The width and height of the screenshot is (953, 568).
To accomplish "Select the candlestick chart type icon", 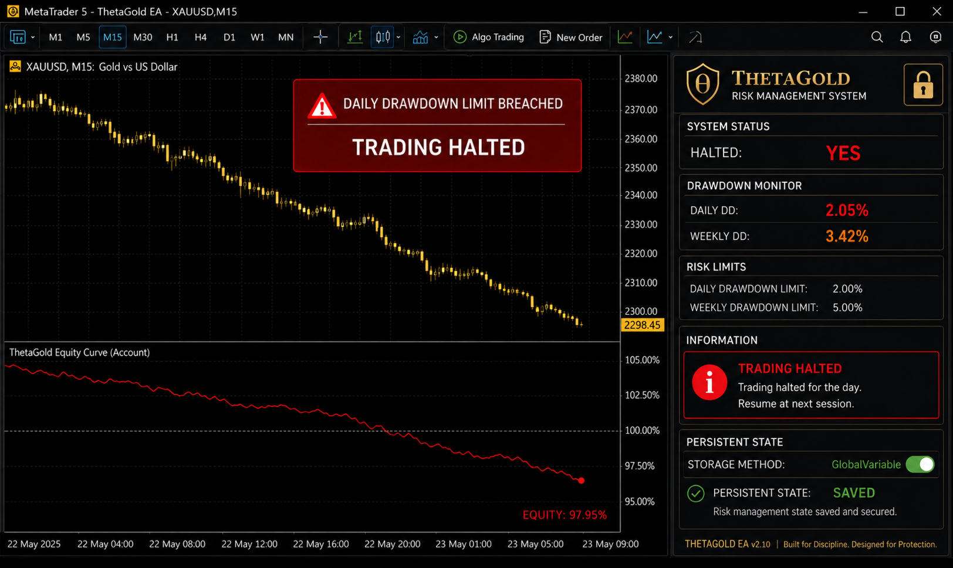I will tap(383, 38).
